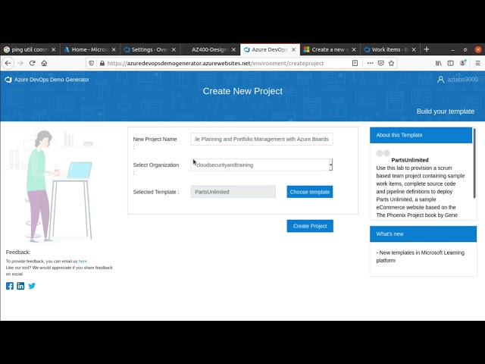Screen dimensions: 485x364
Task: Close the 'Create a new' tab
Action: [354, 49]
